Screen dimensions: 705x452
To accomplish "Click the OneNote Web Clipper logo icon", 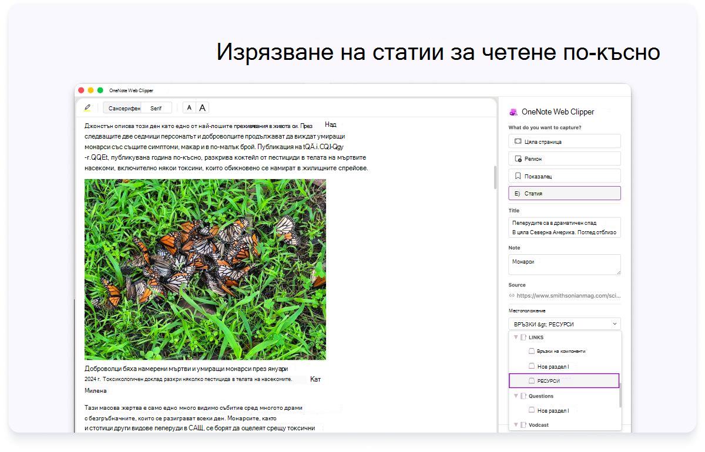I will click(513, 112).
